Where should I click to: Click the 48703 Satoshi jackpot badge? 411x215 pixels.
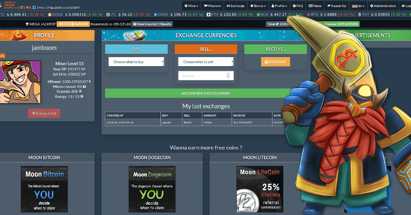[73, 24]
